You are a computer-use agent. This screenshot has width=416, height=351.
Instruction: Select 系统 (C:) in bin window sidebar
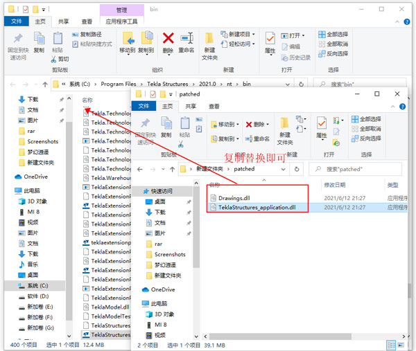pyautogui.click(x=35, y=285)
